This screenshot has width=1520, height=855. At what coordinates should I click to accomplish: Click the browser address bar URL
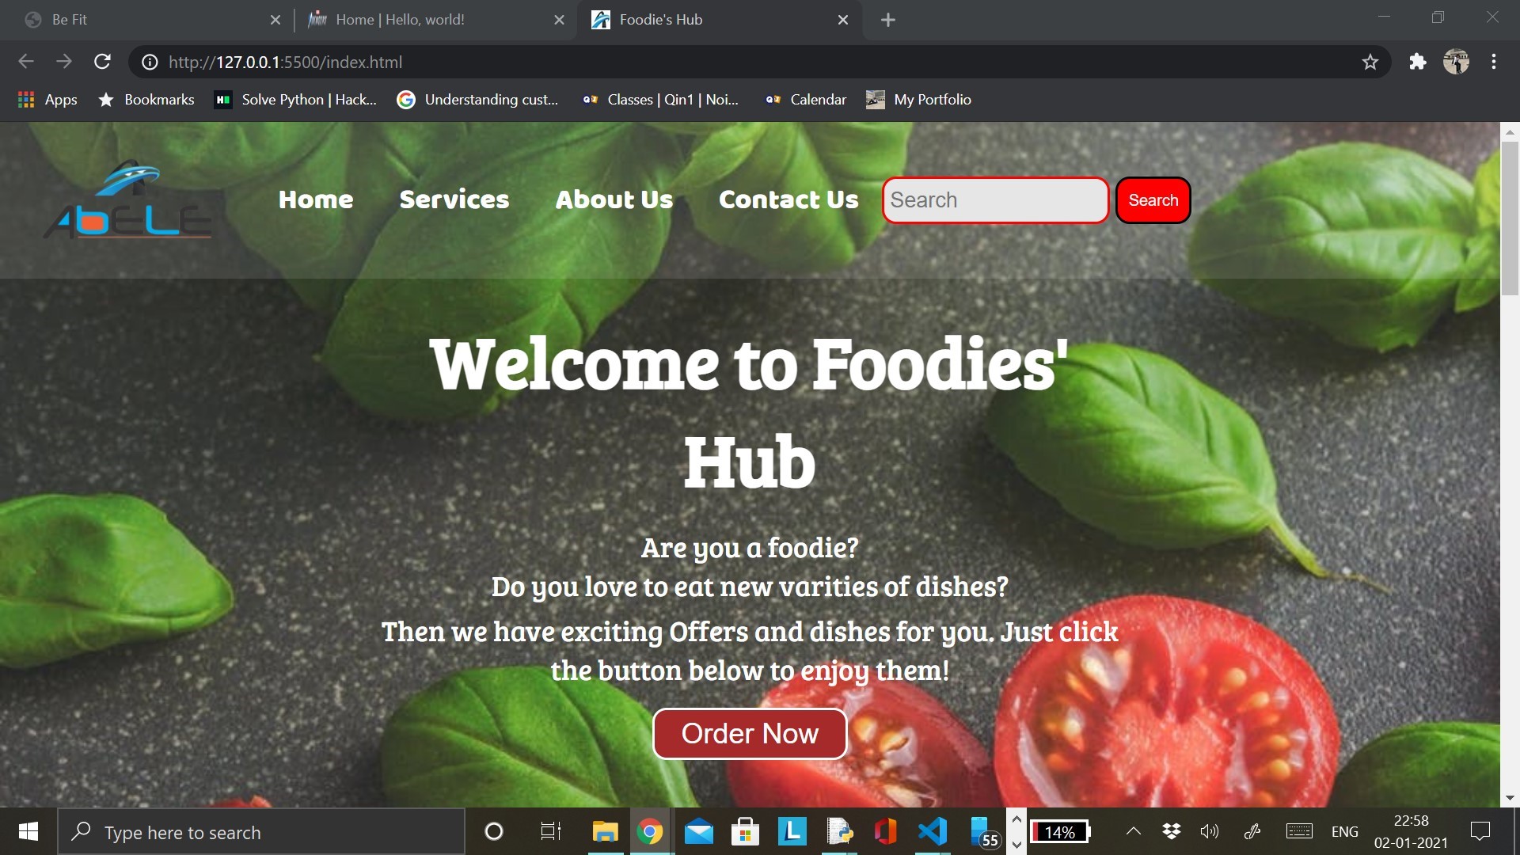(286, 62)
